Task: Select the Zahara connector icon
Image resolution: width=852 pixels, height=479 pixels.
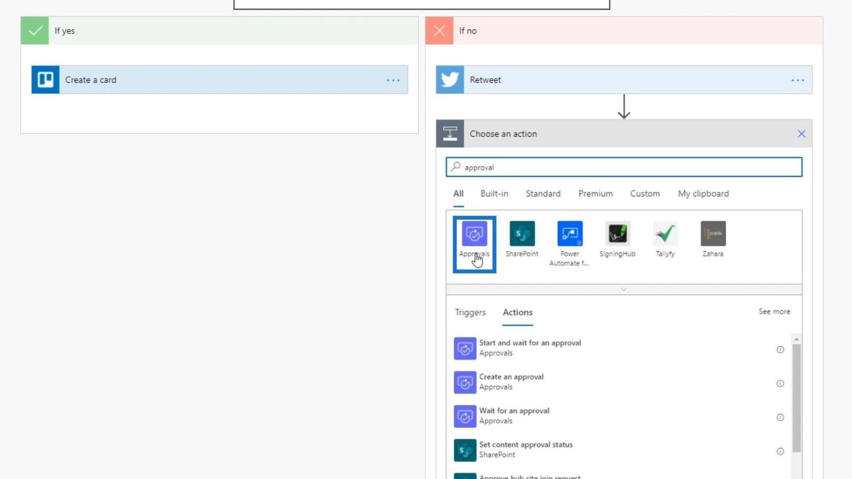Action: click(x=713, y=234)
